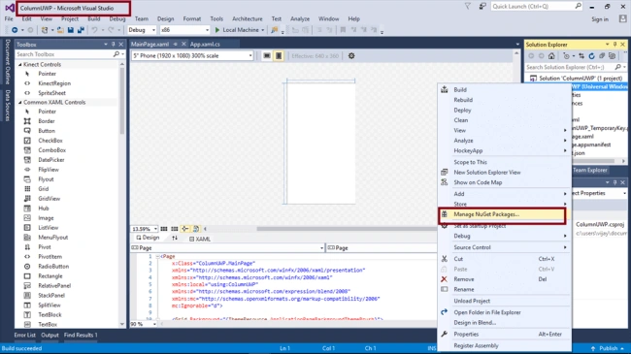Choose Manage NuGet Packages from context menu
This screenshot has width=631, height=354.
click(x=502, y=214)
